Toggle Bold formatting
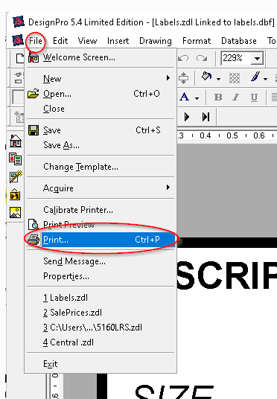 218,97
